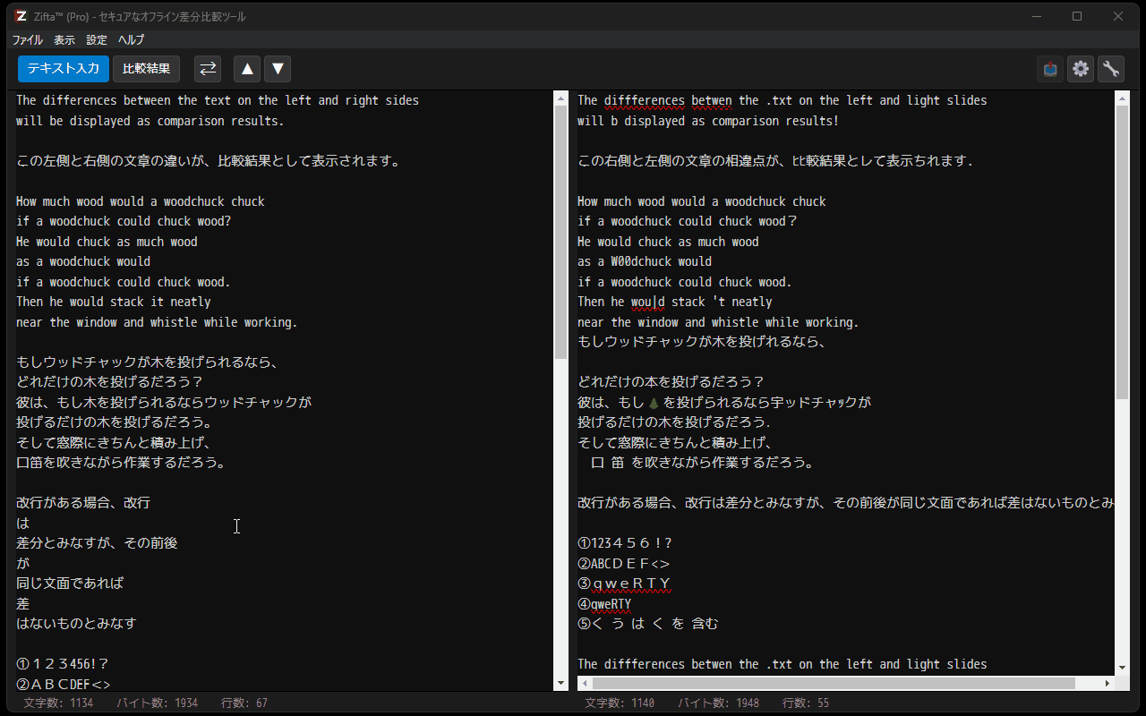Click the right pane horizontal scrollbar thumb

point(833,683)
